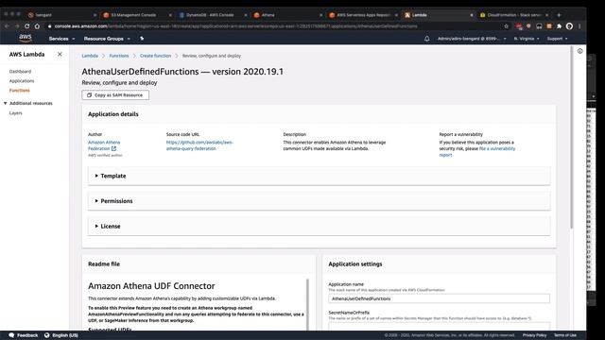Click the copy icon in Copy as SAM Resource
This screenshot has height=340, width=605.
tap(89, 94)
